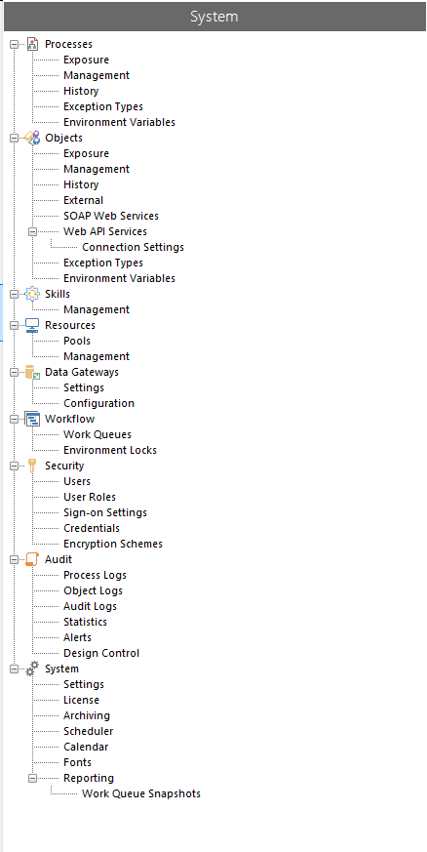Image resolution: width=427 pixels, height=852 pixels.
Task: Open Users under Security
Action: (x=77, y=481)
